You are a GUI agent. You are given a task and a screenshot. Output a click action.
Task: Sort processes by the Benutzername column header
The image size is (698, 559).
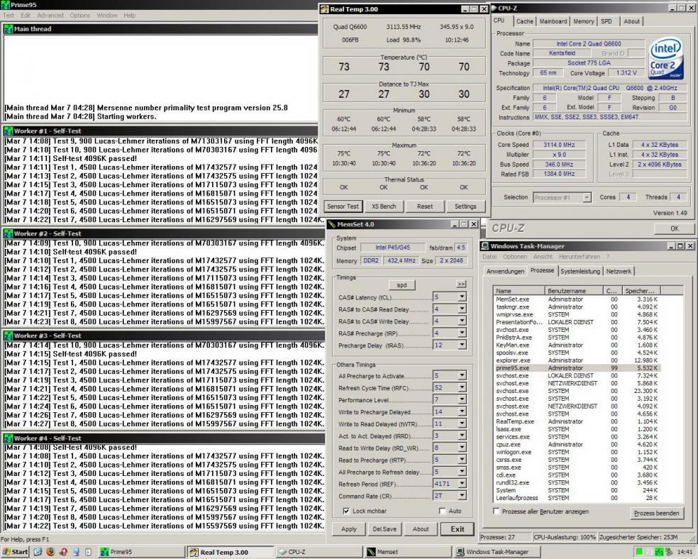tap(574, 291)
